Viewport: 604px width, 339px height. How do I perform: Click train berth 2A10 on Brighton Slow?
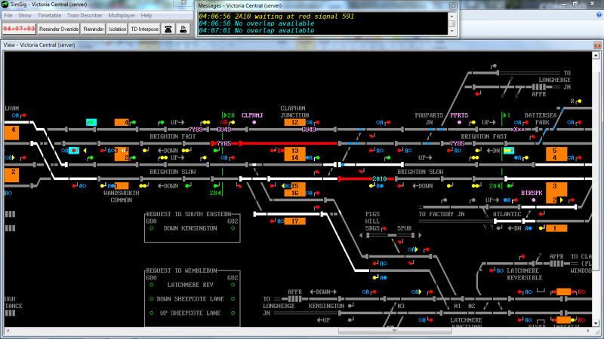(380, 179)
